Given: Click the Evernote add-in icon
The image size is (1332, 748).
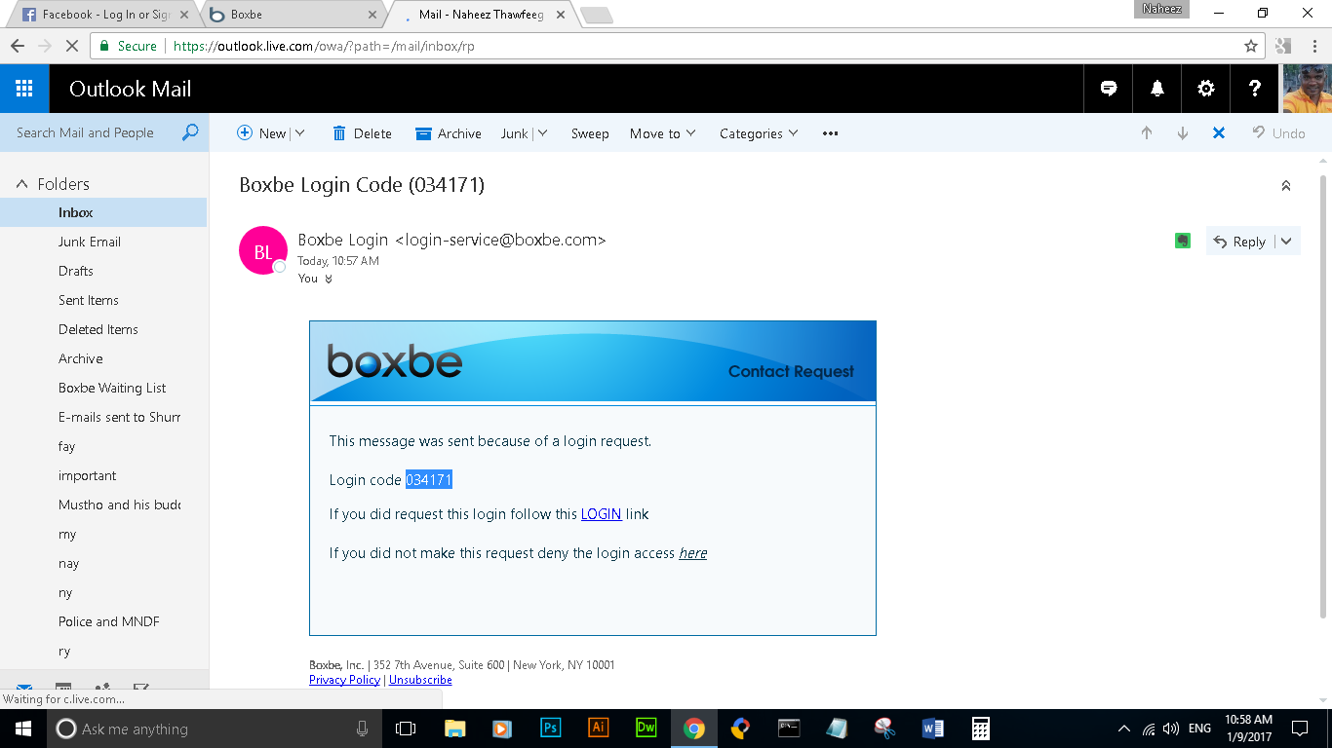Looking at the screenshot, I should point(1183,241).
